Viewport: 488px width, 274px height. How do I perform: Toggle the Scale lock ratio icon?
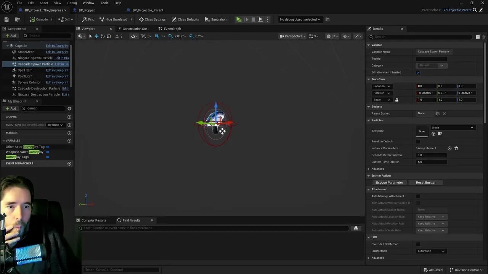pos(396,100)
